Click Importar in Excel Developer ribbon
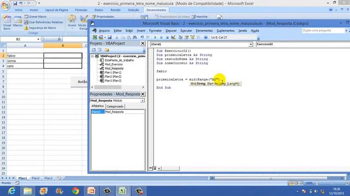350x196 pixels. pyautogui.click(x=200, y=17)
